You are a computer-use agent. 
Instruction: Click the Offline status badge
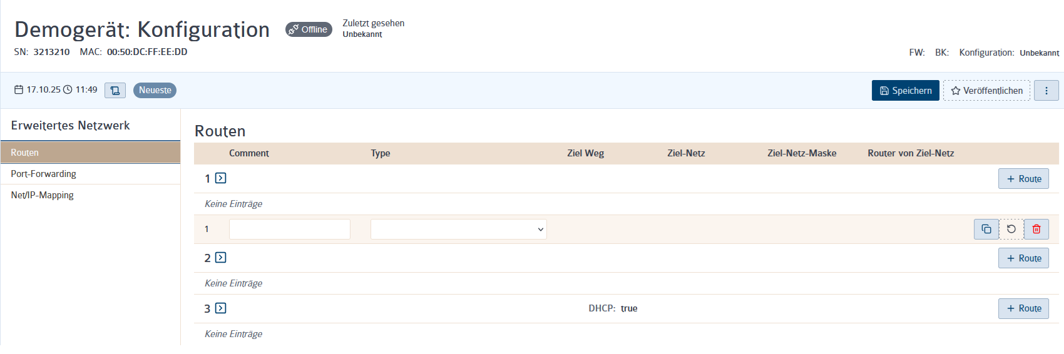click(x=309, y=29)
